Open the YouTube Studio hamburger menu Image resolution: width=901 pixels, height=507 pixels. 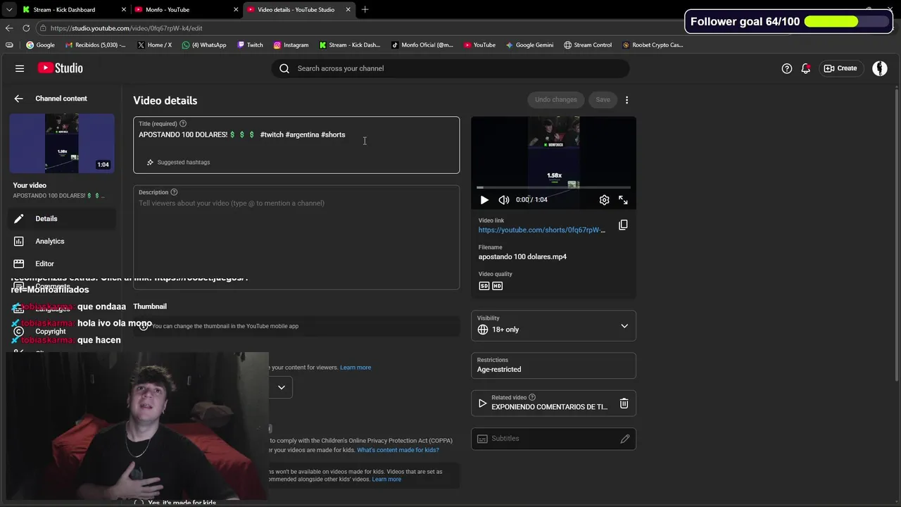(x=20, y=68)
